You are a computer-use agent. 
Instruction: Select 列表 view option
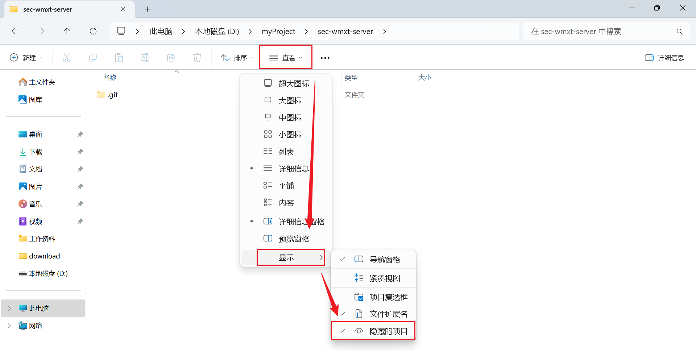pyautogui.click(x=286, y=152)
